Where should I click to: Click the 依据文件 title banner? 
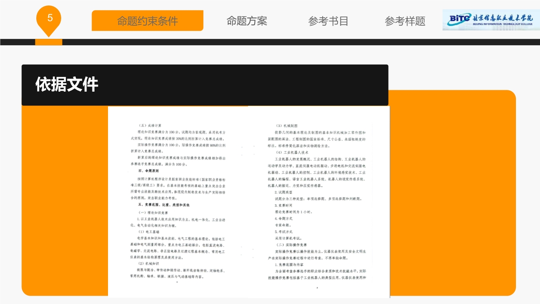(x=205, y=85)
